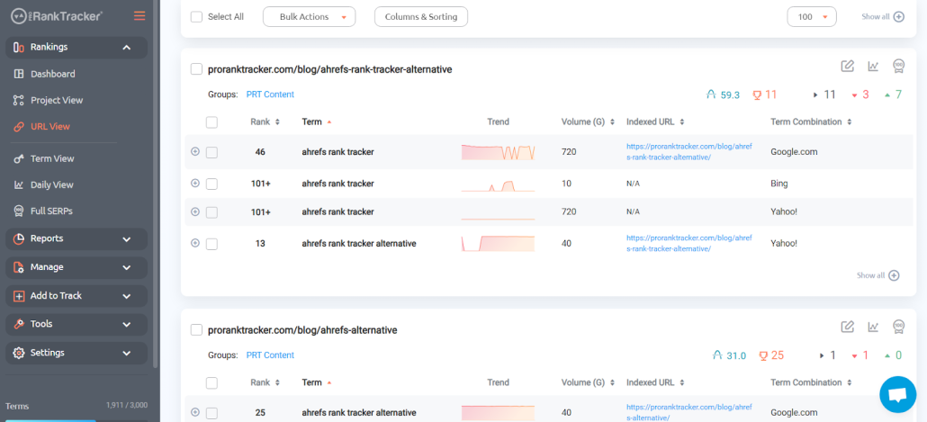Open the edit icon for blog/ahrefs-alternative URL
927x422 pixels.
tap(847, 327)
